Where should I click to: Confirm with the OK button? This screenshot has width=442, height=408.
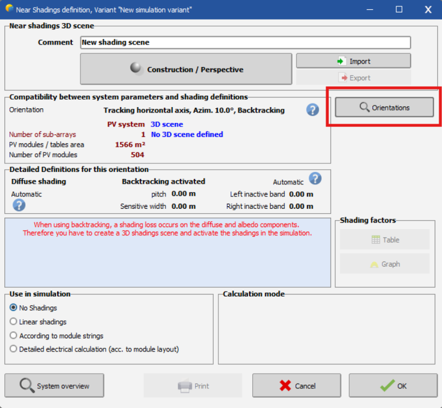pyautogui.click(x=393, y=386)
